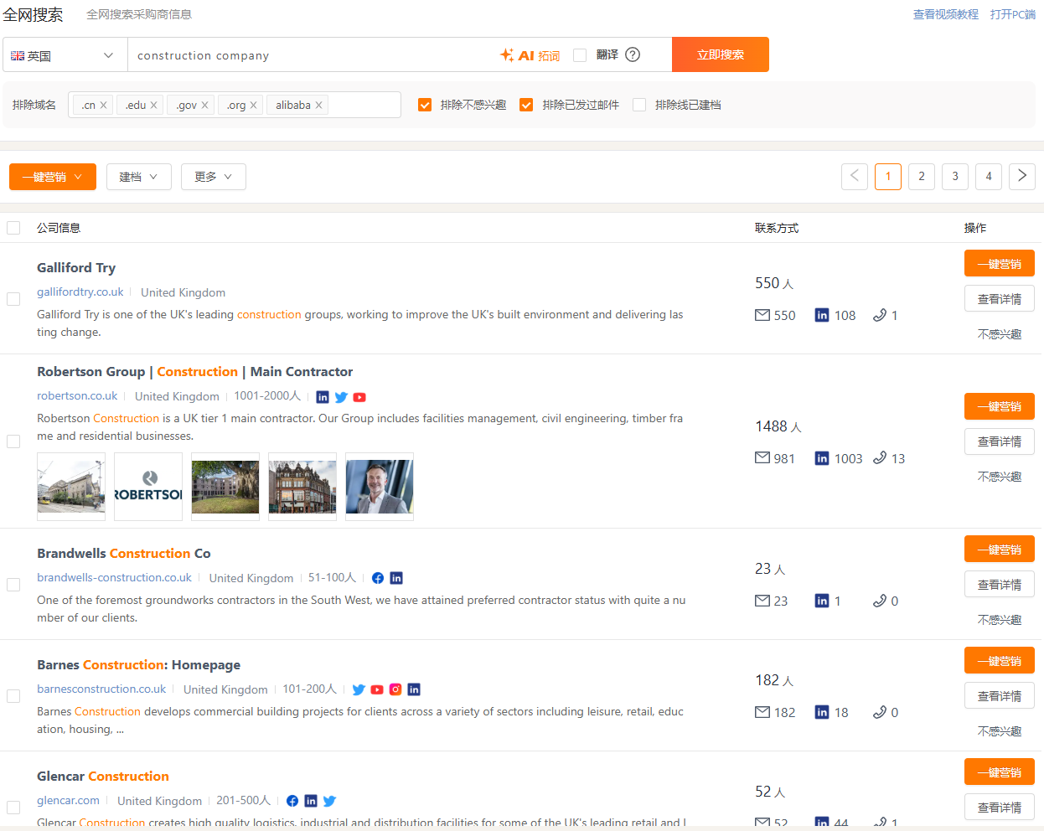Image resolution: width=1044 pixels, height=831 pixels.
Task: Mark Brandwells Construction as 不感兴趣
Action: tap(1000, 620)
